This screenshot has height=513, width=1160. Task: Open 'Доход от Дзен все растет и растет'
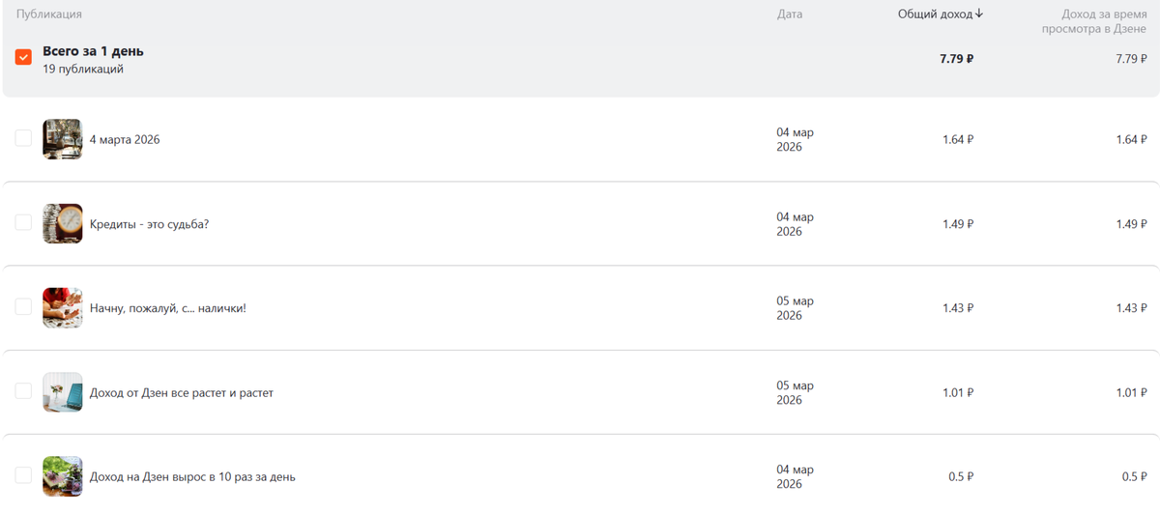click(x=182, y=393)
